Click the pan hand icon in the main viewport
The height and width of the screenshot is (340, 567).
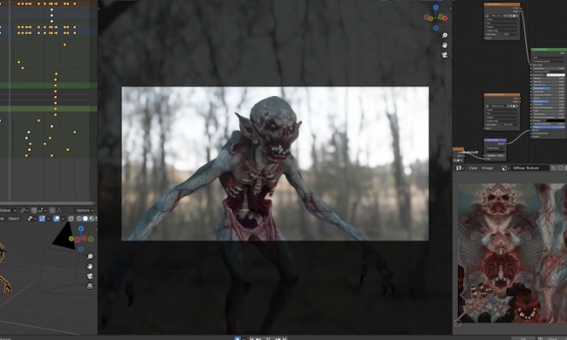click(445, 45)
